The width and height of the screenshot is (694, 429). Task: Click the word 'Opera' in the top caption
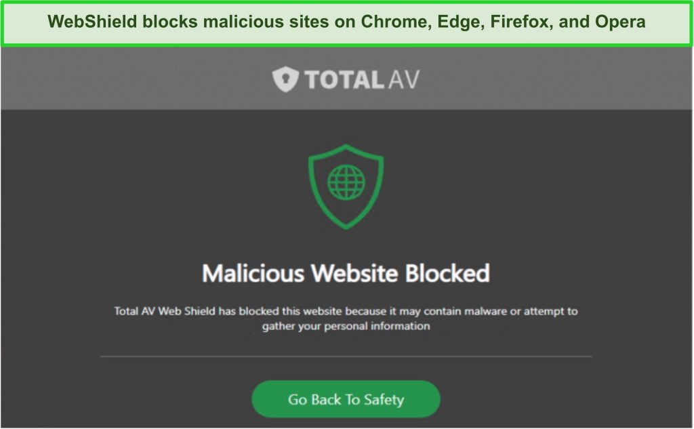point(620,22)
